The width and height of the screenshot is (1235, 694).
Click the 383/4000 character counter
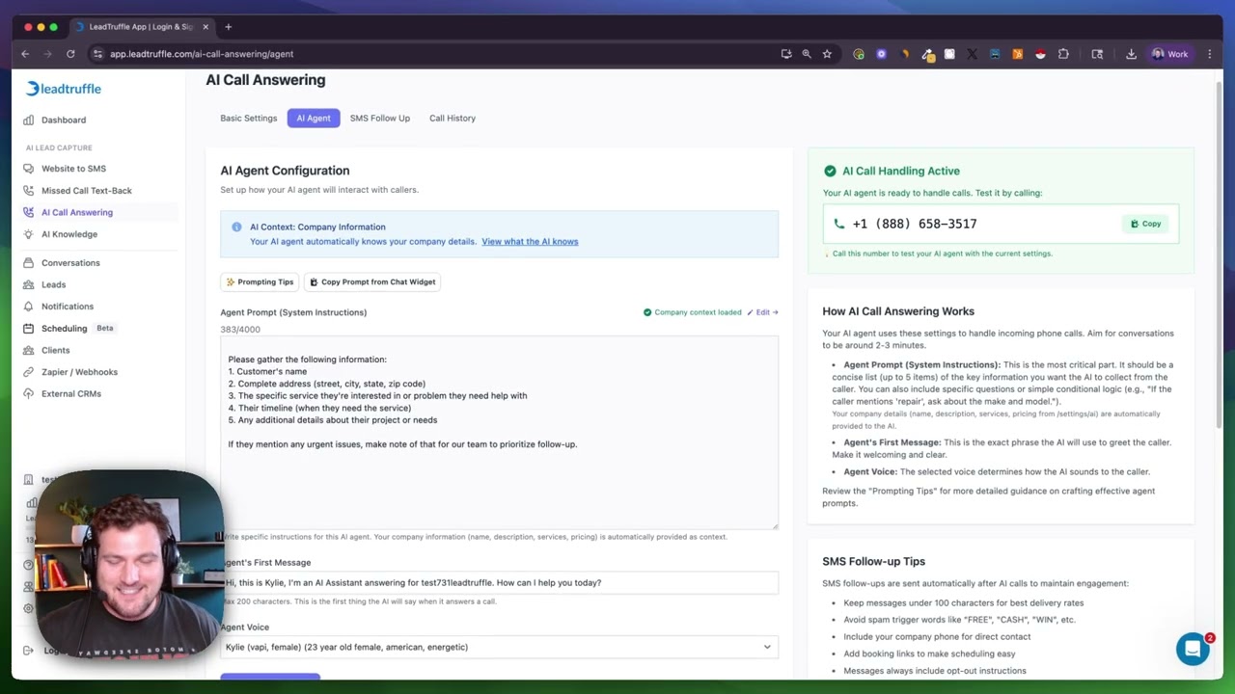pyautogui.click(x=240, y=330)
